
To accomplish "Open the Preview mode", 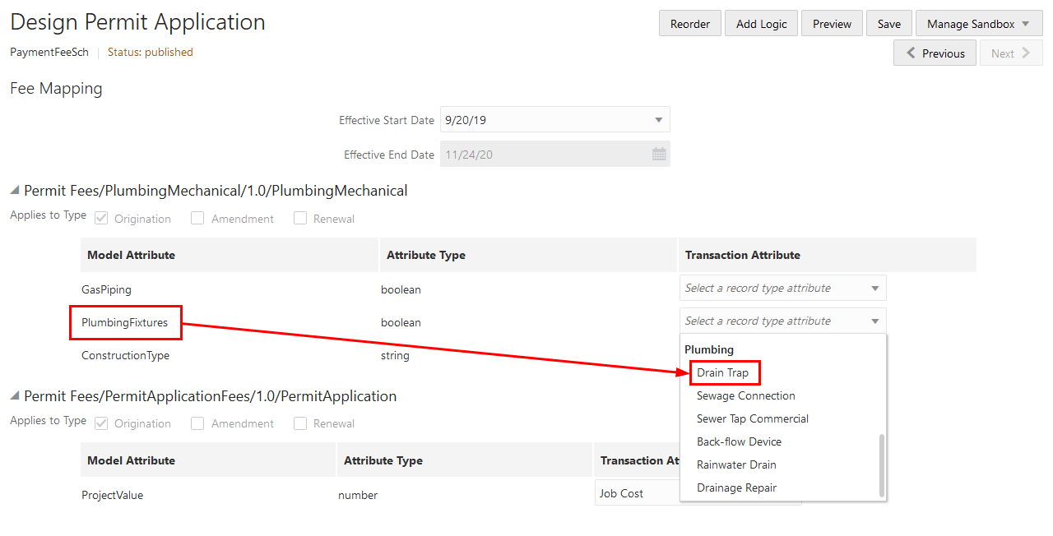I will click(831, 23).
